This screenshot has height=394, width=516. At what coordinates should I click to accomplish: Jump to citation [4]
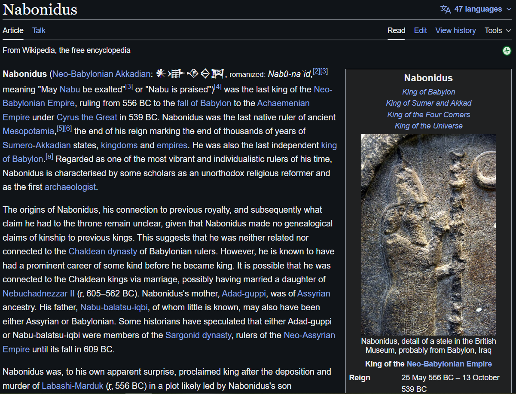(x=218, y=87)
